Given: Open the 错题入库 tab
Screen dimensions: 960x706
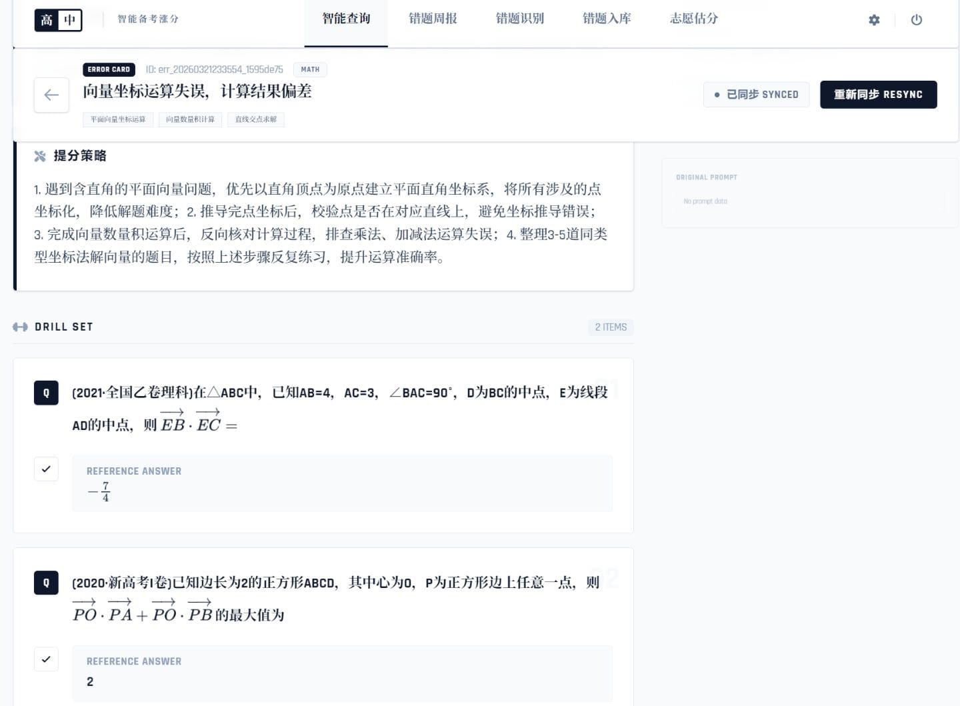Looking at the screenshot, I should coord(607,19).
